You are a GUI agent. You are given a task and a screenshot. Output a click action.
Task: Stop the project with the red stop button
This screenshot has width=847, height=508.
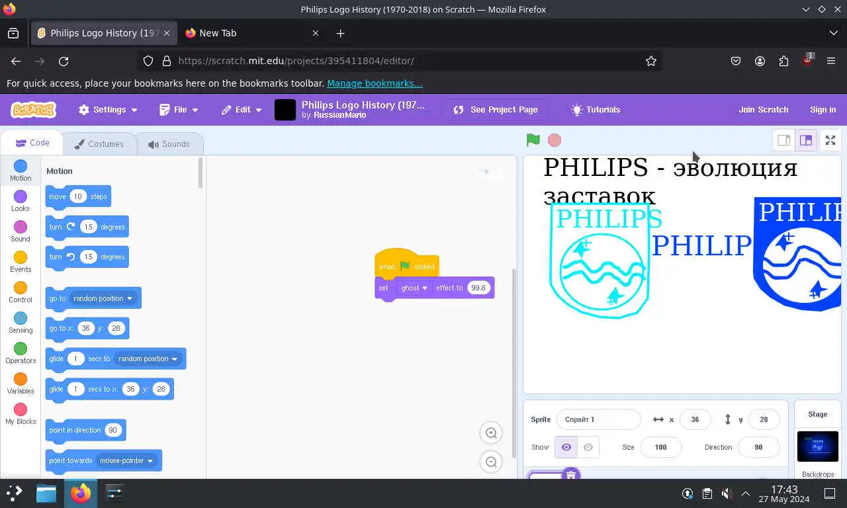pos(555,140)
